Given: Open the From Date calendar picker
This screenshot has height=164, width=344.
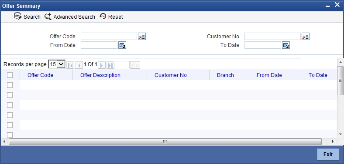Looking at the screenshot, I should point(122,46).
